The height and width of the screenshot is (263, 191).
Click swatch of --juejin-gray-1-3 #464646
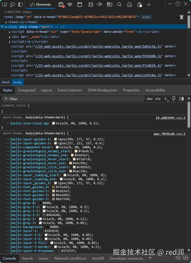tap(44, 215)
